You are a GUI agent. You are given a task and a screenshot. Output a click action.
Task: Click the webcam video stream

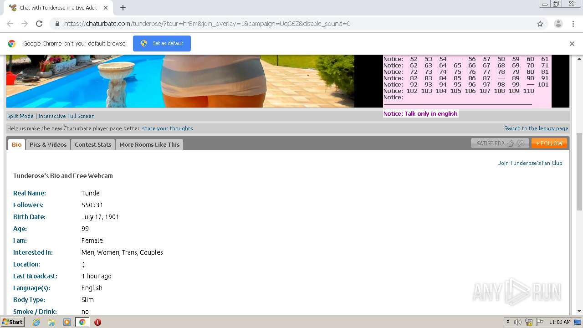click(x=180, y=81)
